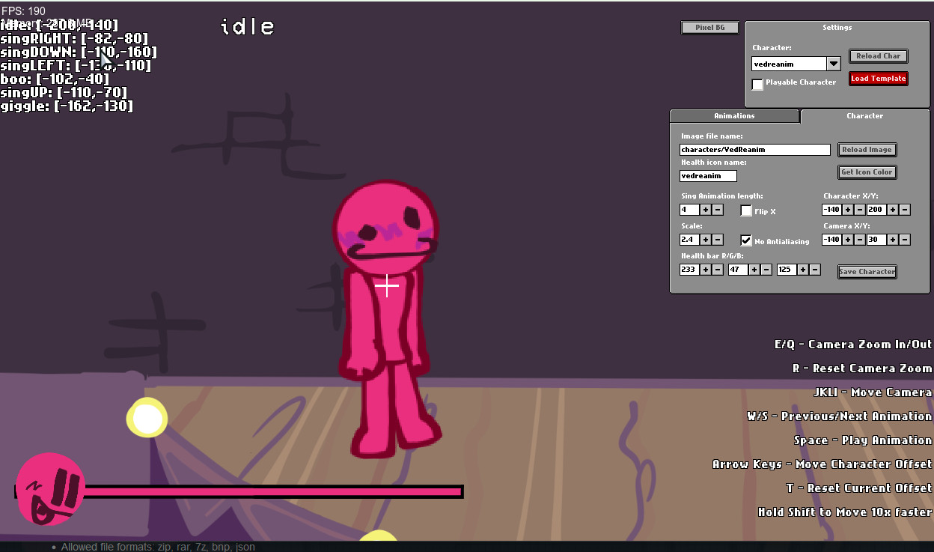Disable the No Antialiasing checkbox
This screenshot has width=934, height=552.
pyautogui.click(x=746, y=240)
